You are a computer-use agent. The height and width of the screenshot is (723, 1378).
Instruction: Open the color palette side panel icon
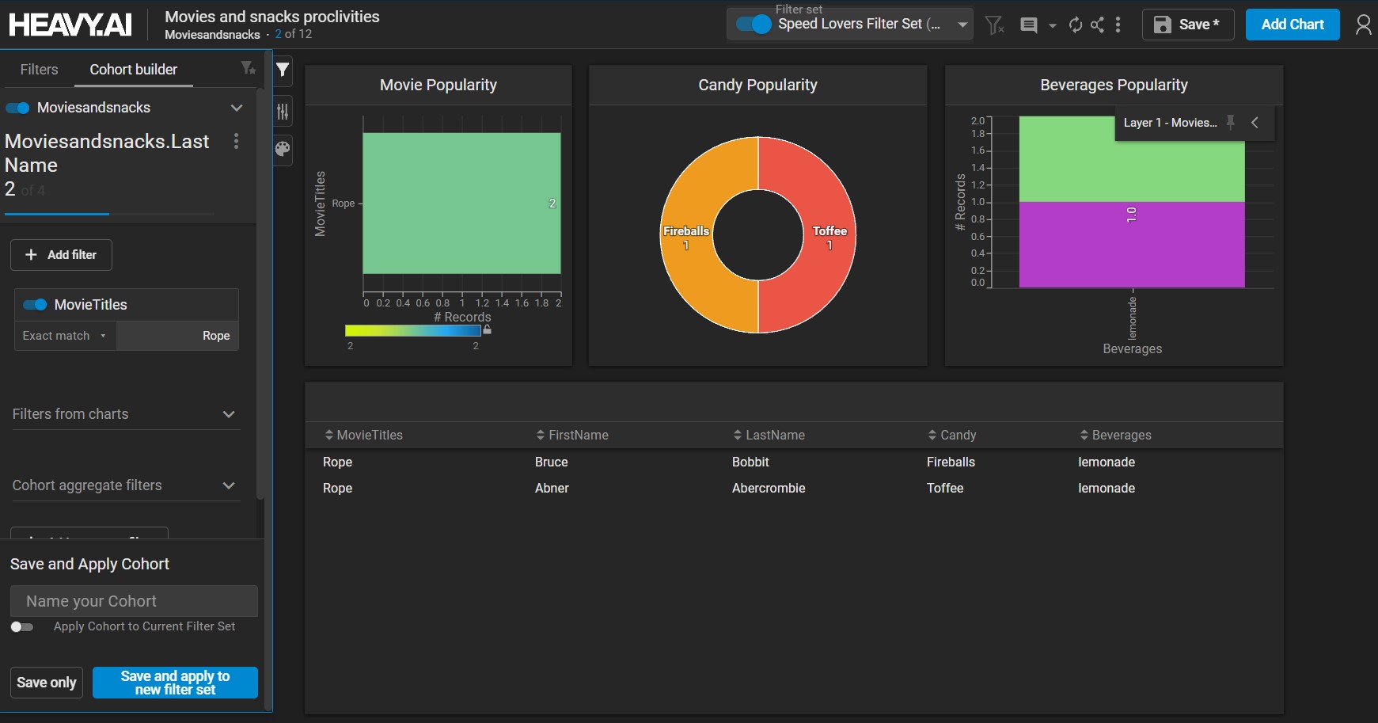pos(283,149)
